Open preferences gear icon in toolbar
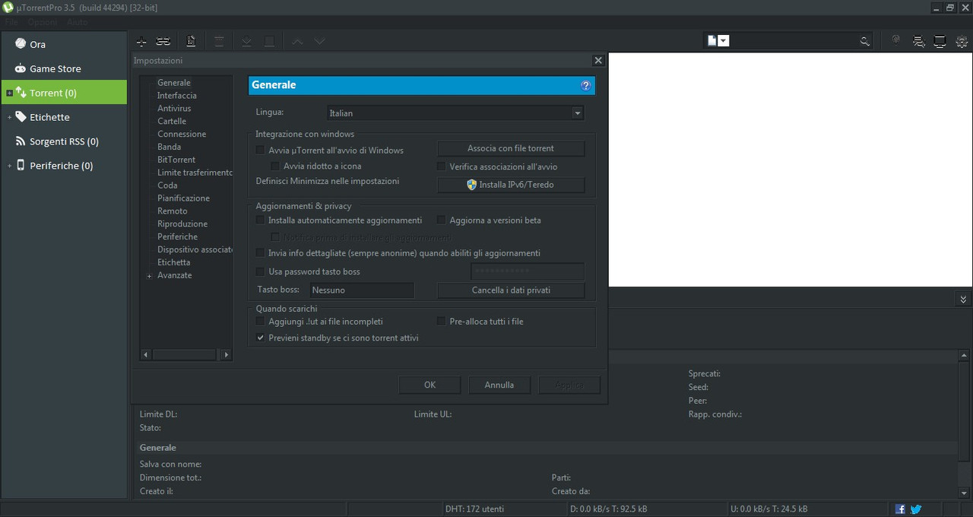 [962, 41]
